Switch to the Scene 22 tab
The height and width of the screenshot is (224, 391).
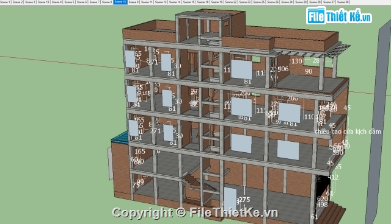[x=231, y=2]
